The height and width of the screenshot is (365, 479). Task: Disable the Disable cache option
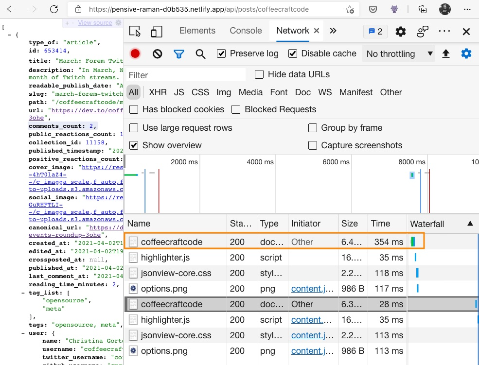coord(293,53)
